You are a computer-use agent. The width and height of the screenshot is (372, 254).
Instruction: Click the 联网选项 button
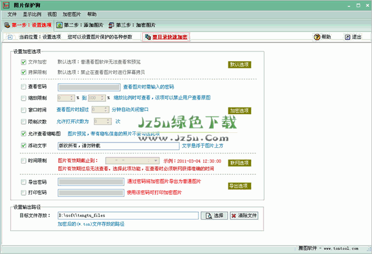(240, 163)
